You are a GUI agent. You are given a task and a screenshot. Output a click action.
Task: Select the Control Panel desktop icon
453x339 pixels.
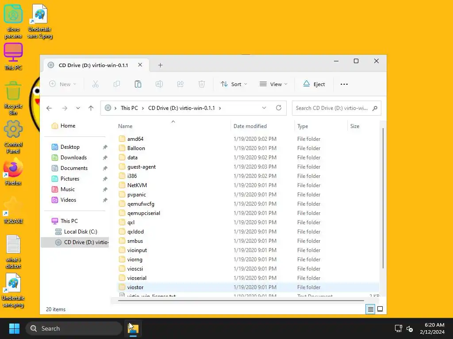(13, 137)
